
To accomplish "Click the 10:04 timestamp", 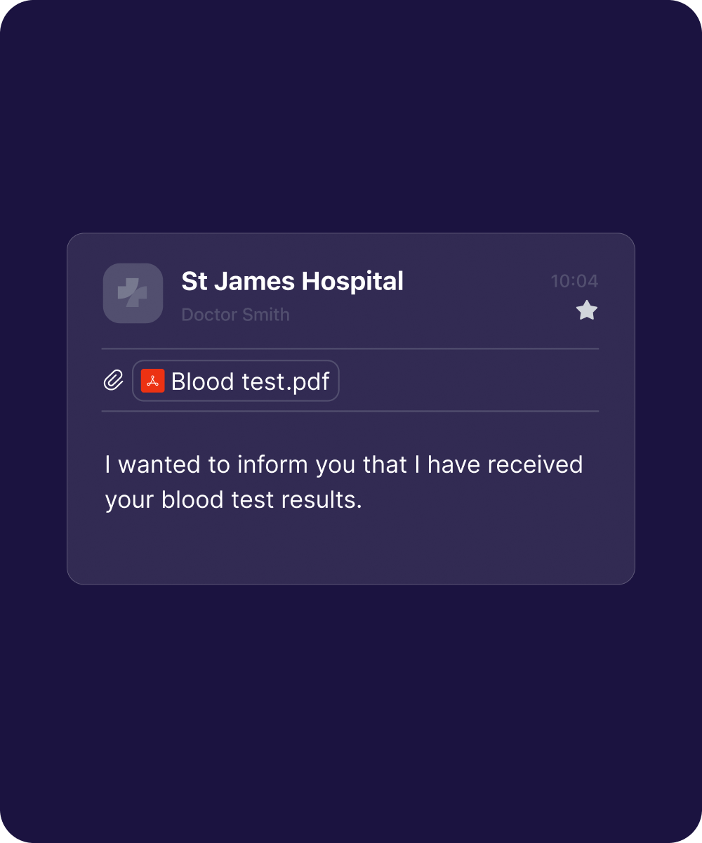I will 574,281.
